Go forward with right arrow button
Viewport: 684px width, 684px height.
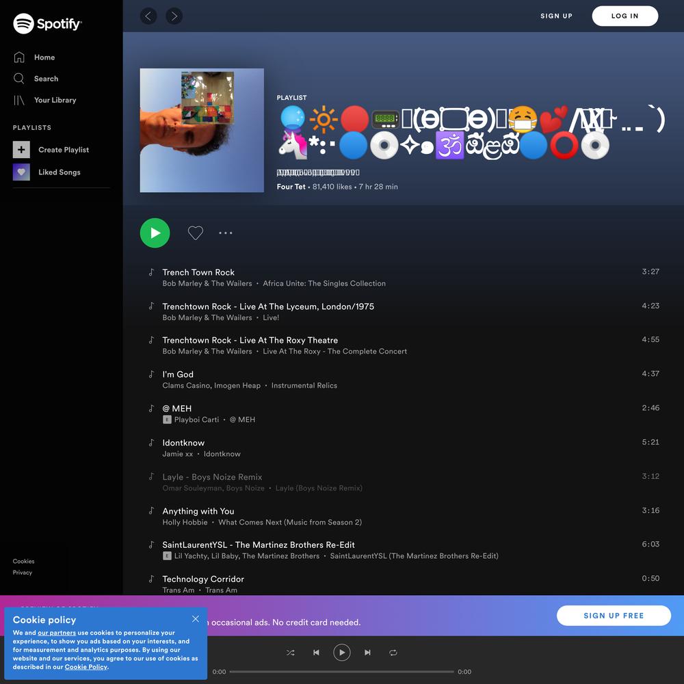tap(174, 16)
